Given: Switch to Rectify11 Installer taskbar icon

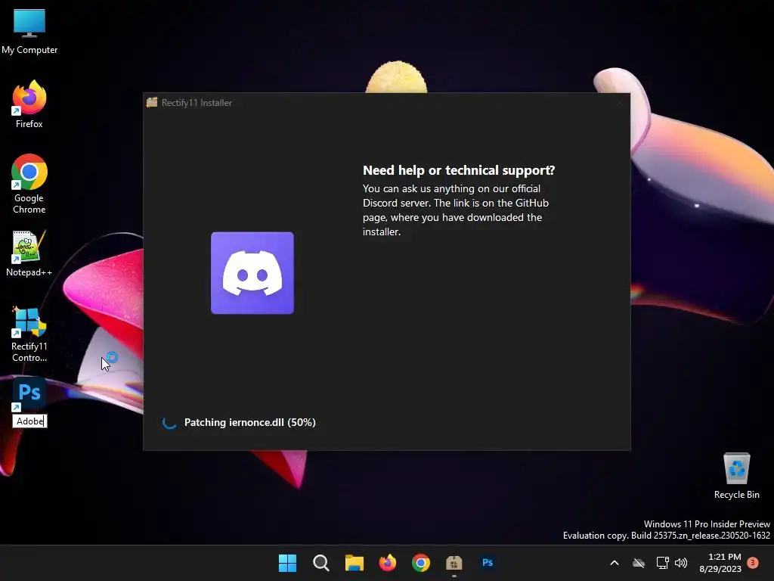Looking at the screenshot, I should click(x=454, y=563).
